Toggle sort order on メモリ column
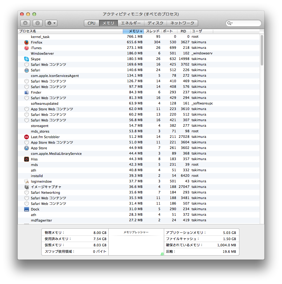282x284 pixels. coord(133,31)
